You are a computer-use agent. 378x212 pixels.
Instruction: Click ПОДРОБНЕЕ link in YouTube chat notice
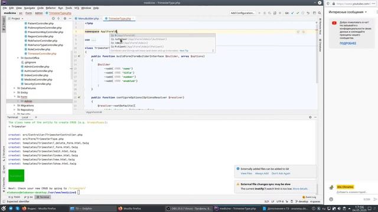[348, 43]
